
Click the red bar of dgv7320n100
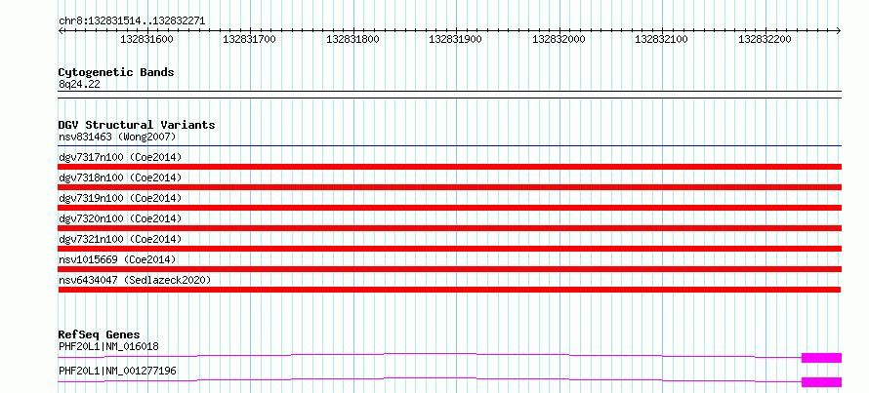[x=449, y=228]
